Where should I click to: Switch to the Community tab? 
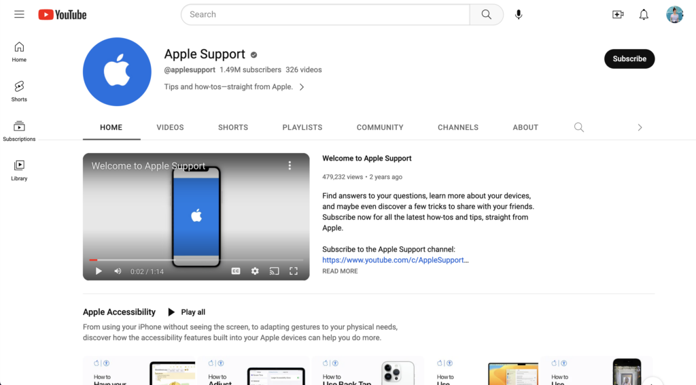tap(380, 127)
